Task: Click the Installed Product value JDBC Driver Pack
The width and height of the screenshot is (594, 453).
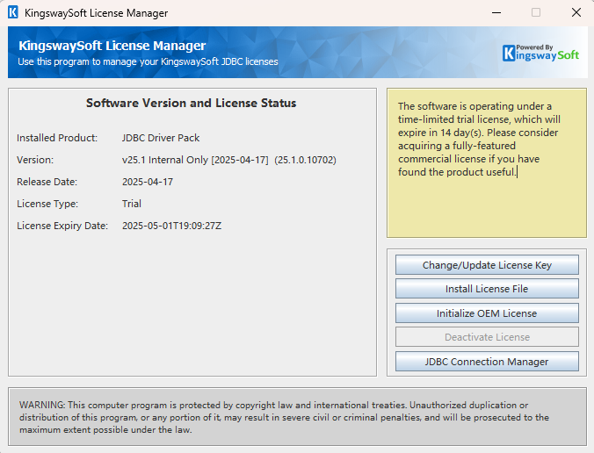Action: coord(161,138)
